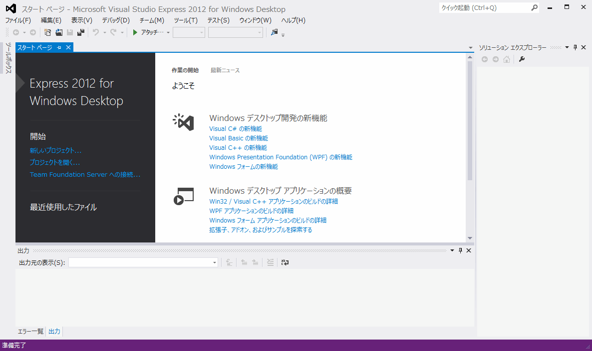Open the Visual C# の新機能 link

point(236,129)
